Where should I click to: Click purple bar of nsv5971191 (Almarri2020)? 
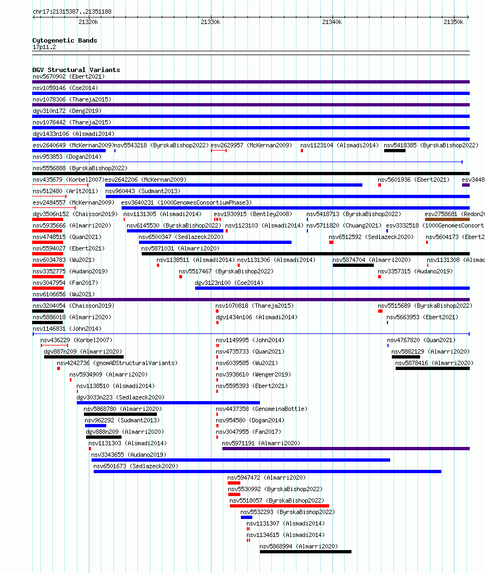pos(346,449)
